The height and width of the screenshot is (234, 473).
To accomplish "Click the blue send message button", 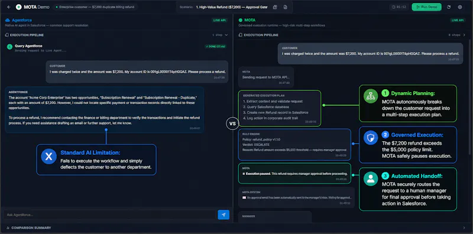I will [x=223, y=214].
